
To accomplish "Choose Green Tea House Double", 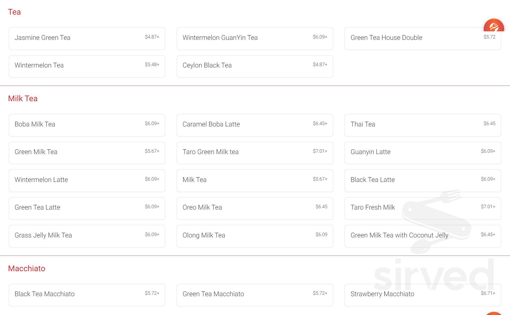I will (422, 39).
